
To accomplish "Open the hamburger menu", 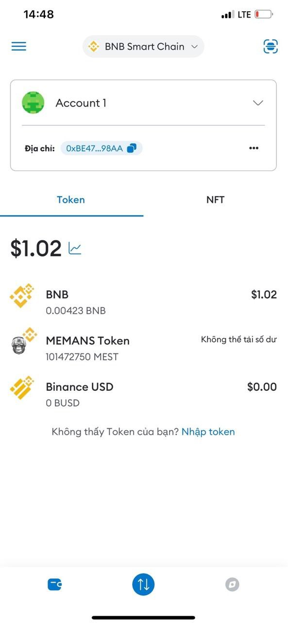I will click(19, 47).
